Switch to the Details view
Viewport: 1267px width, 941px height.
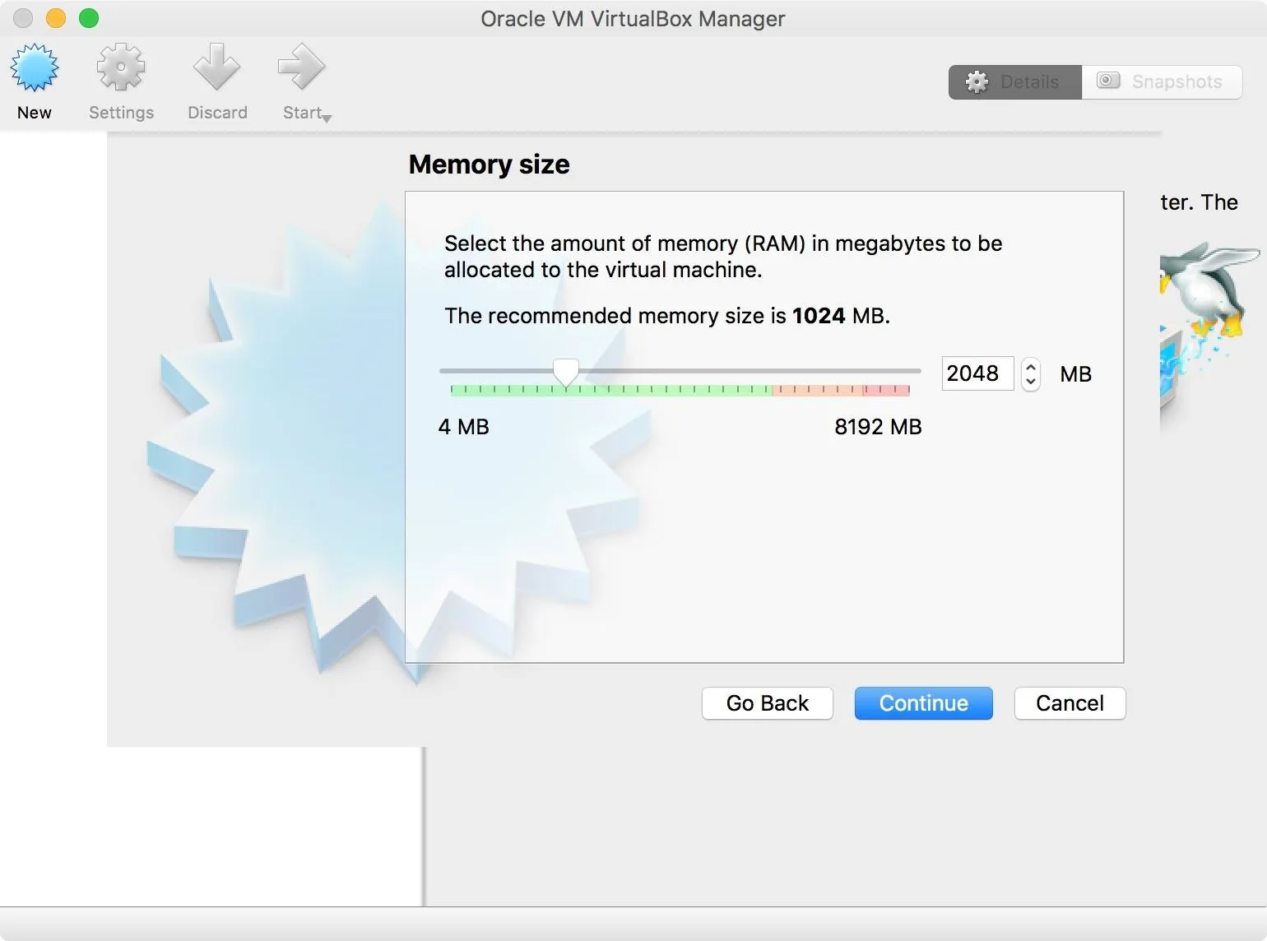(x=1014, y=82)
